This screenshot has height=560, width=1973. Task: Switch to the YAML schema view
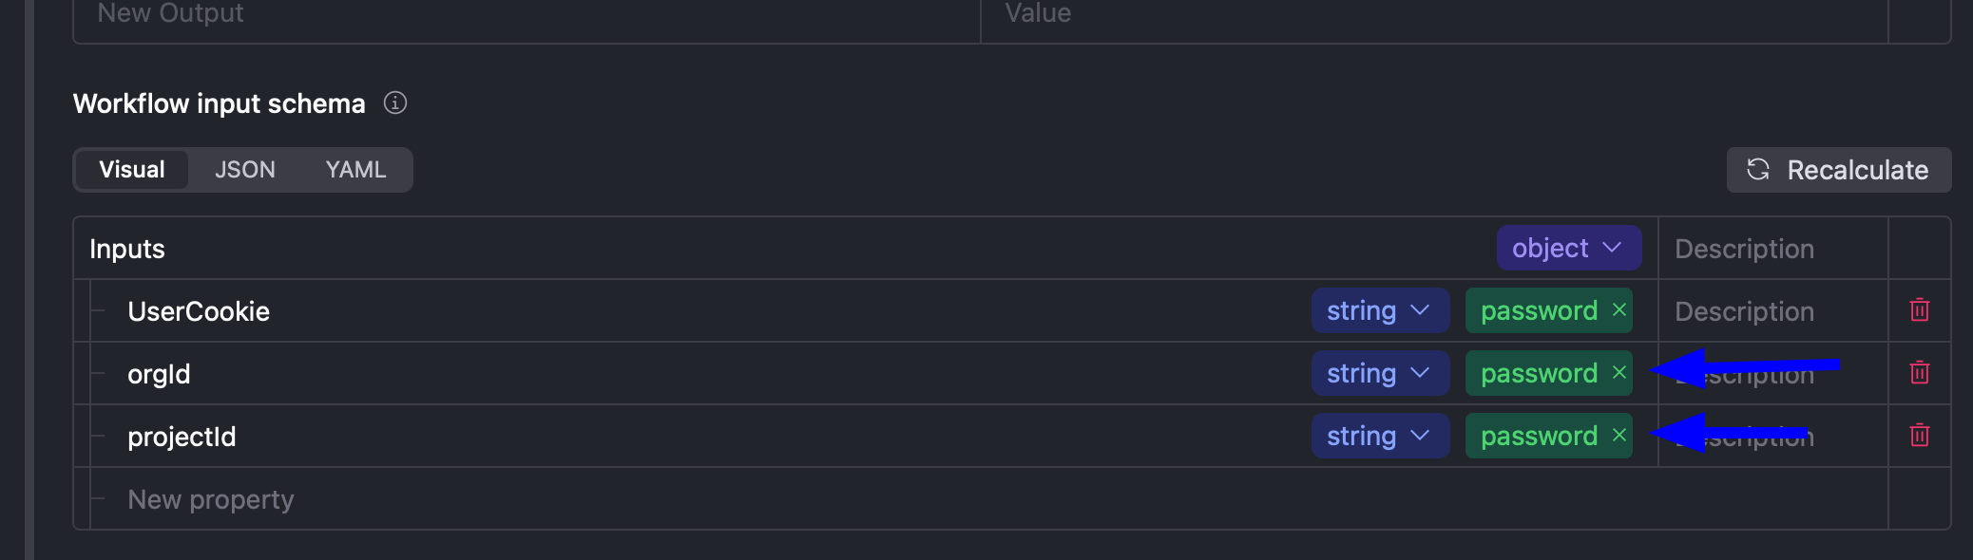coord(355,170)
